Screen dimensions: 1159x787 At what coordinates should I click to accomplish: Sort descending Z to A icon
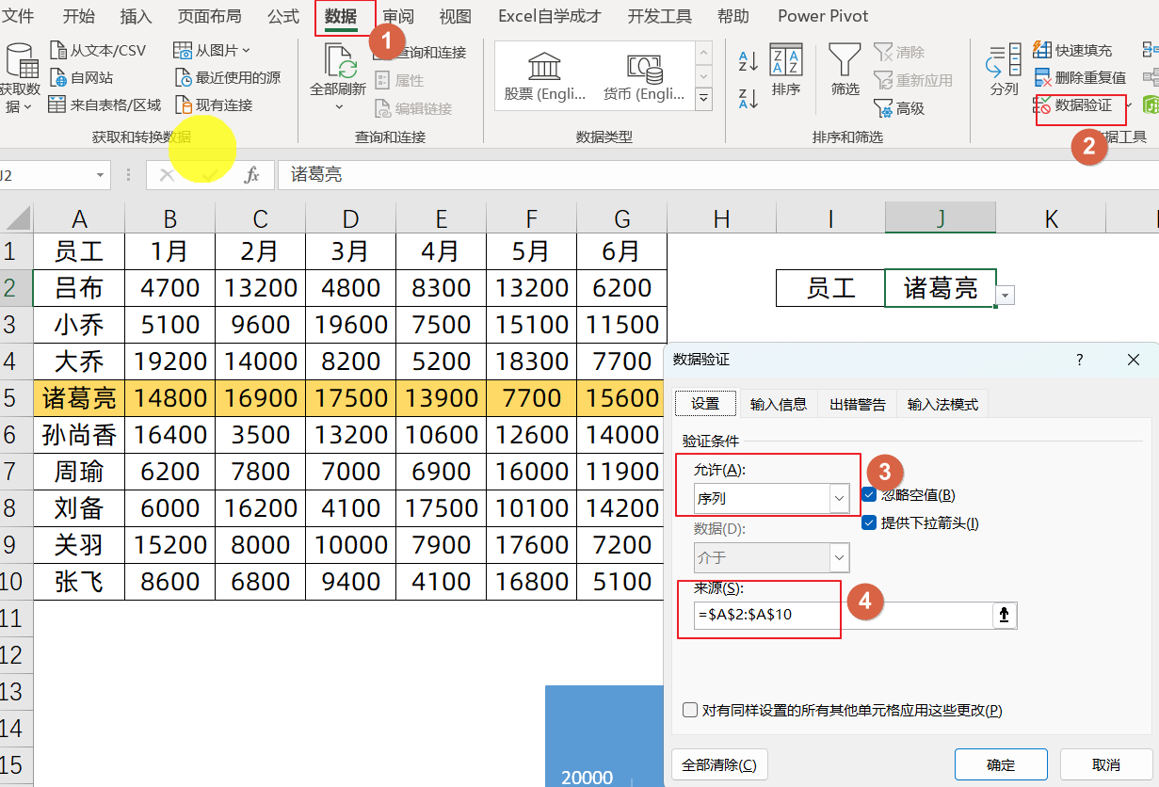tap(749, 98)
